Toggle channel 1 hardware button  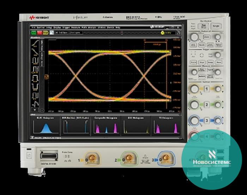[x=207, y=89]
